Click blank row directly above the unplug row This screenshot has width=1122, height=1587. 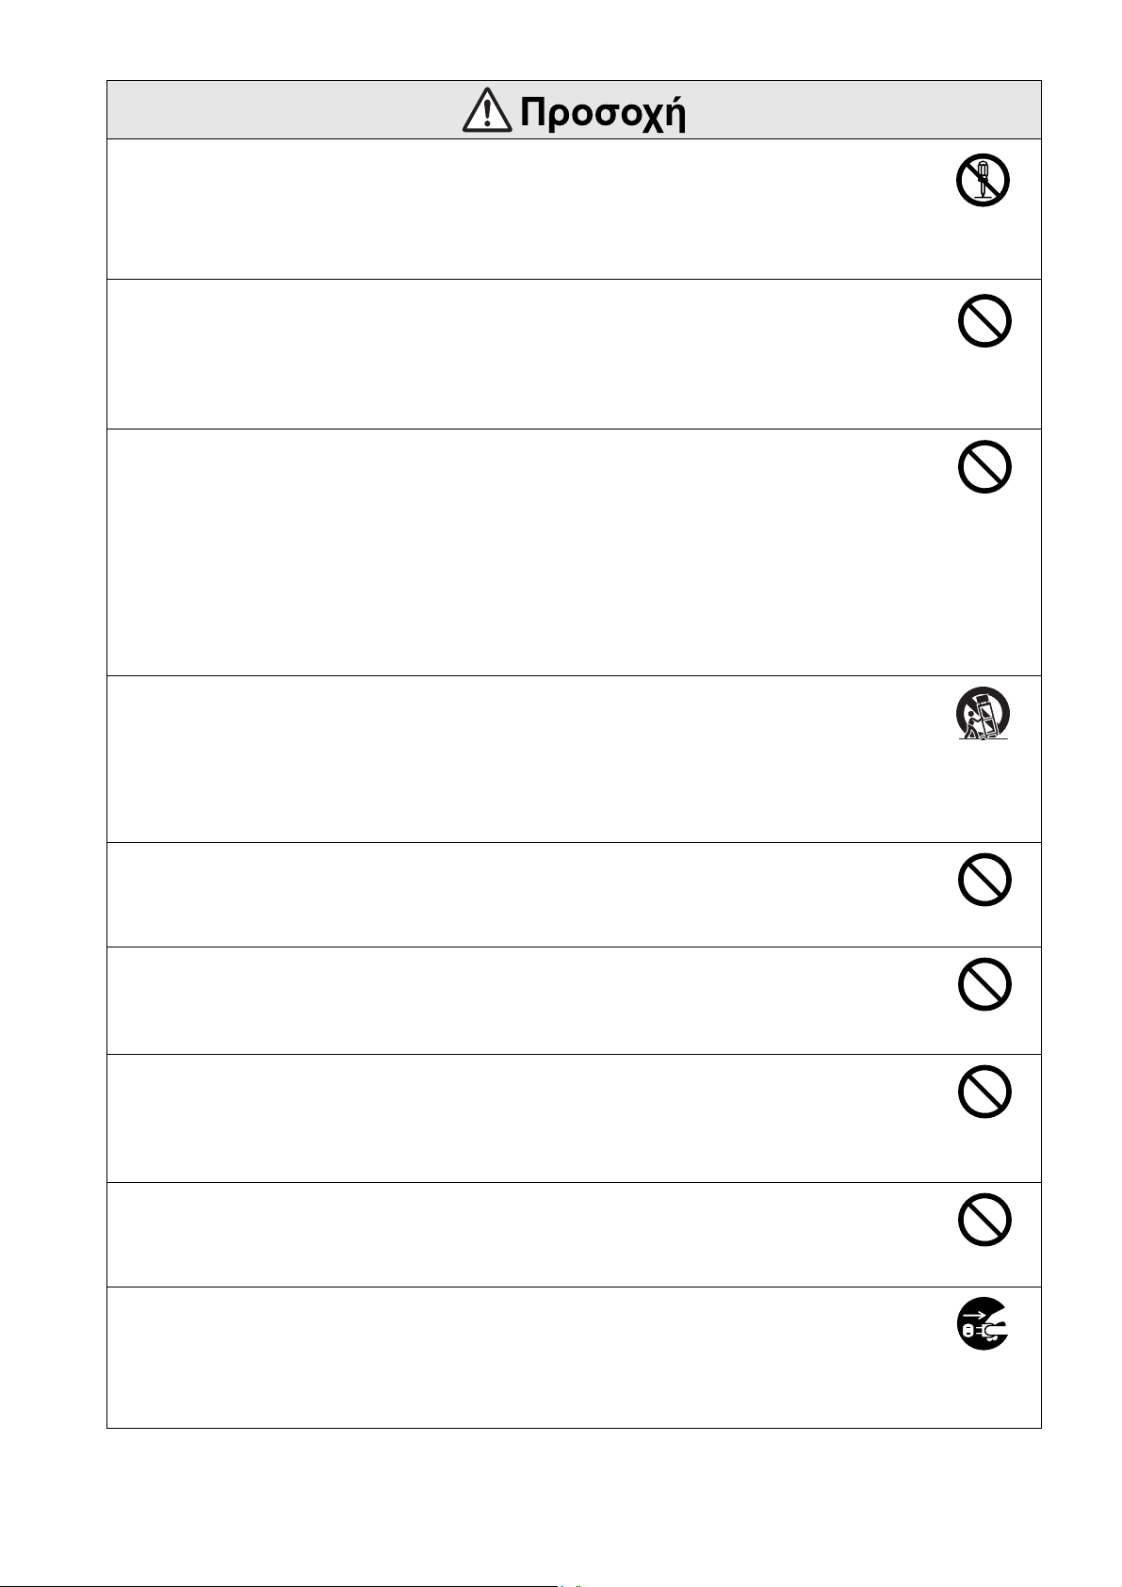click(x=518, y=1234)
